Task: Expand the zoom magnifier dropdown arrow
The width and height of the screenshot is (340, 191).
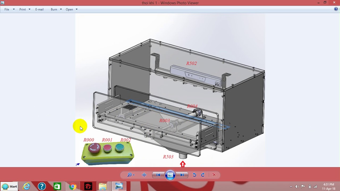Action: click(x=134, y=175)
